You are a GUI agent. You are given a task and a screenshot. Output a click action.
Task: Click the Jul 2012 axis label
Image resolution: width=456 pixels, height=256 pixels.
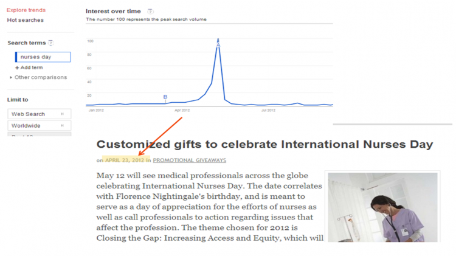[x=268, y=111]
